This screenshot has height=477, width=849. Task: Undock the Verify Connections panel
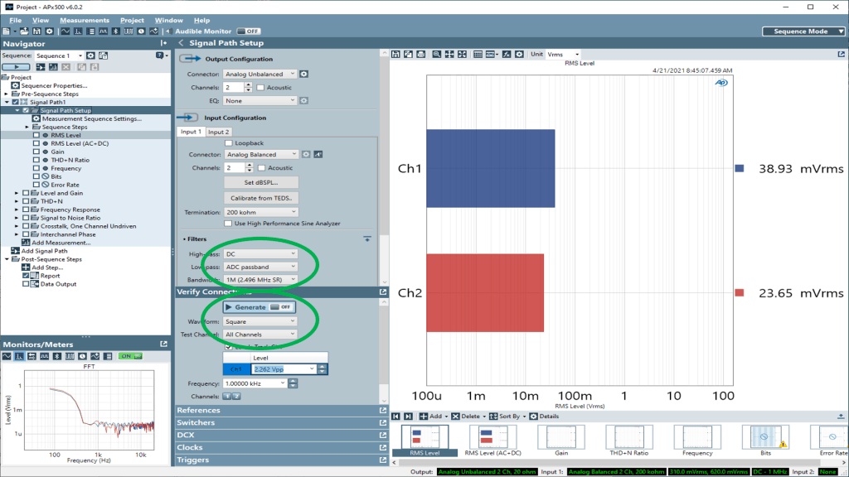(x=383, y=292)
